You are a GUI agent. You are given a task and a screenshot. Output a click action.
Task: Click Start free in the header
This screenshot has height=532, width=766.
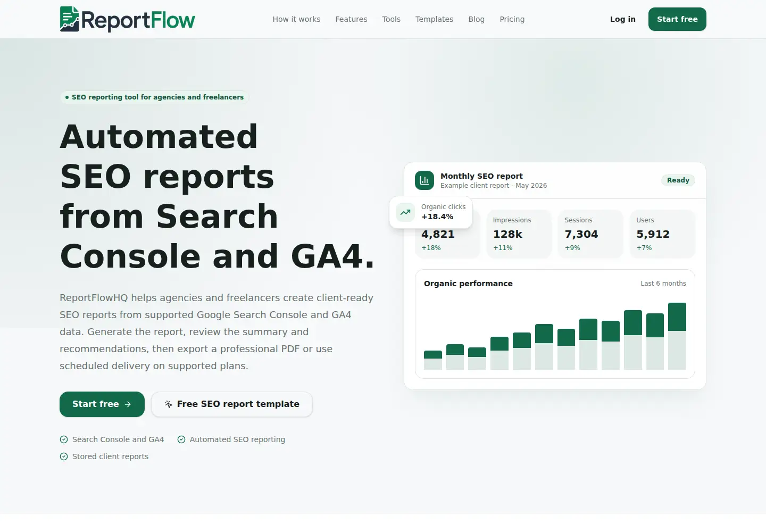(x=677, y=19)
